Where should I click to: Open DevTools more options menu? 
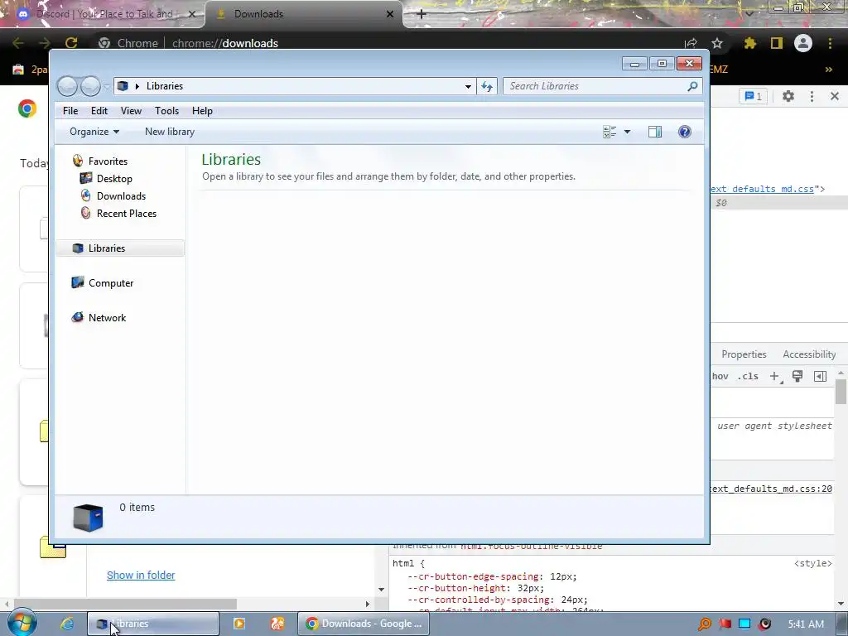point(812,96)
